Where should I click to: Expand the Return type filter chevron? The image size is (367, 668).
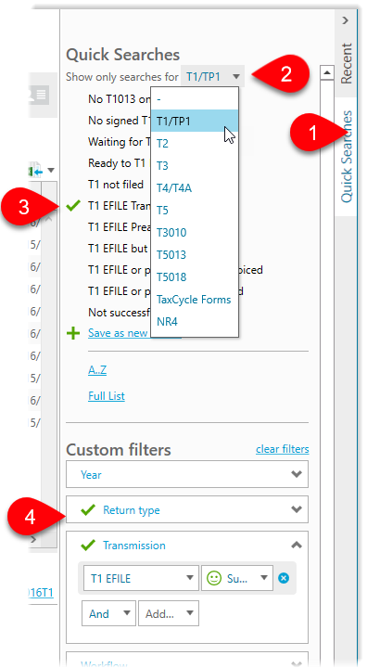tap(297, 509)
